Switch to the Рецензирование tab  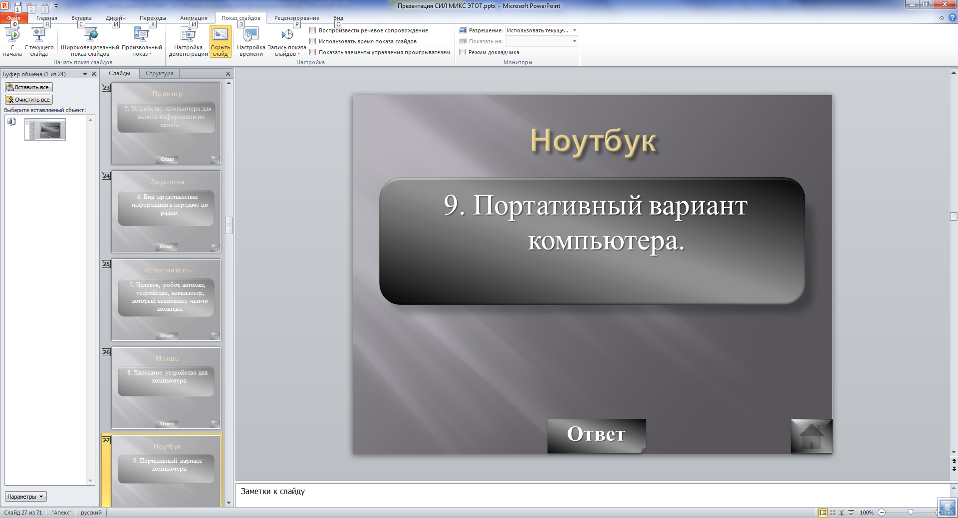(296, 18)
